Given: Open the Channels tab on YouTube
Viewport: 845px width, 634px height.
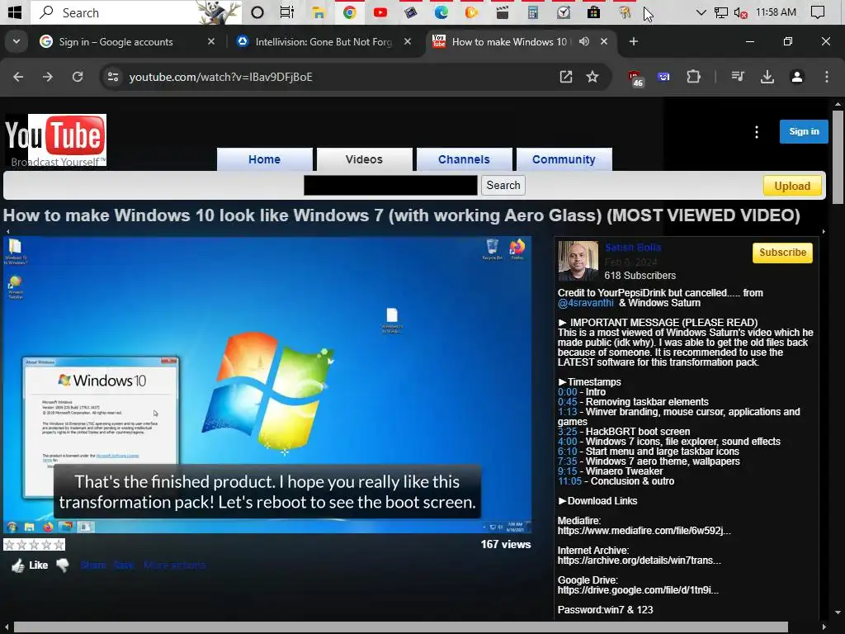Looking at the screenshot, I should [464, 159].
